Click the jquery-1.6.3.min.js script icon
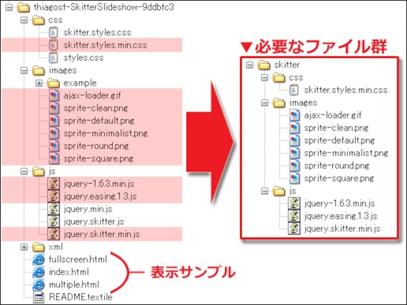The width and height of the screenshot is (407, 305). pyautogui.click(x=53, y=184)
